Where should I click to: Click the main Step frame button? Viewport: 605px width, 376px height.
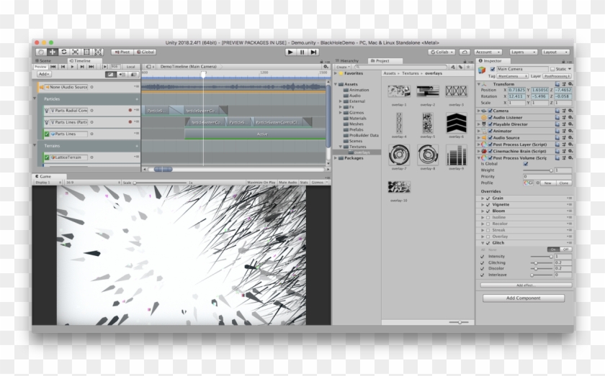[314, 52]
